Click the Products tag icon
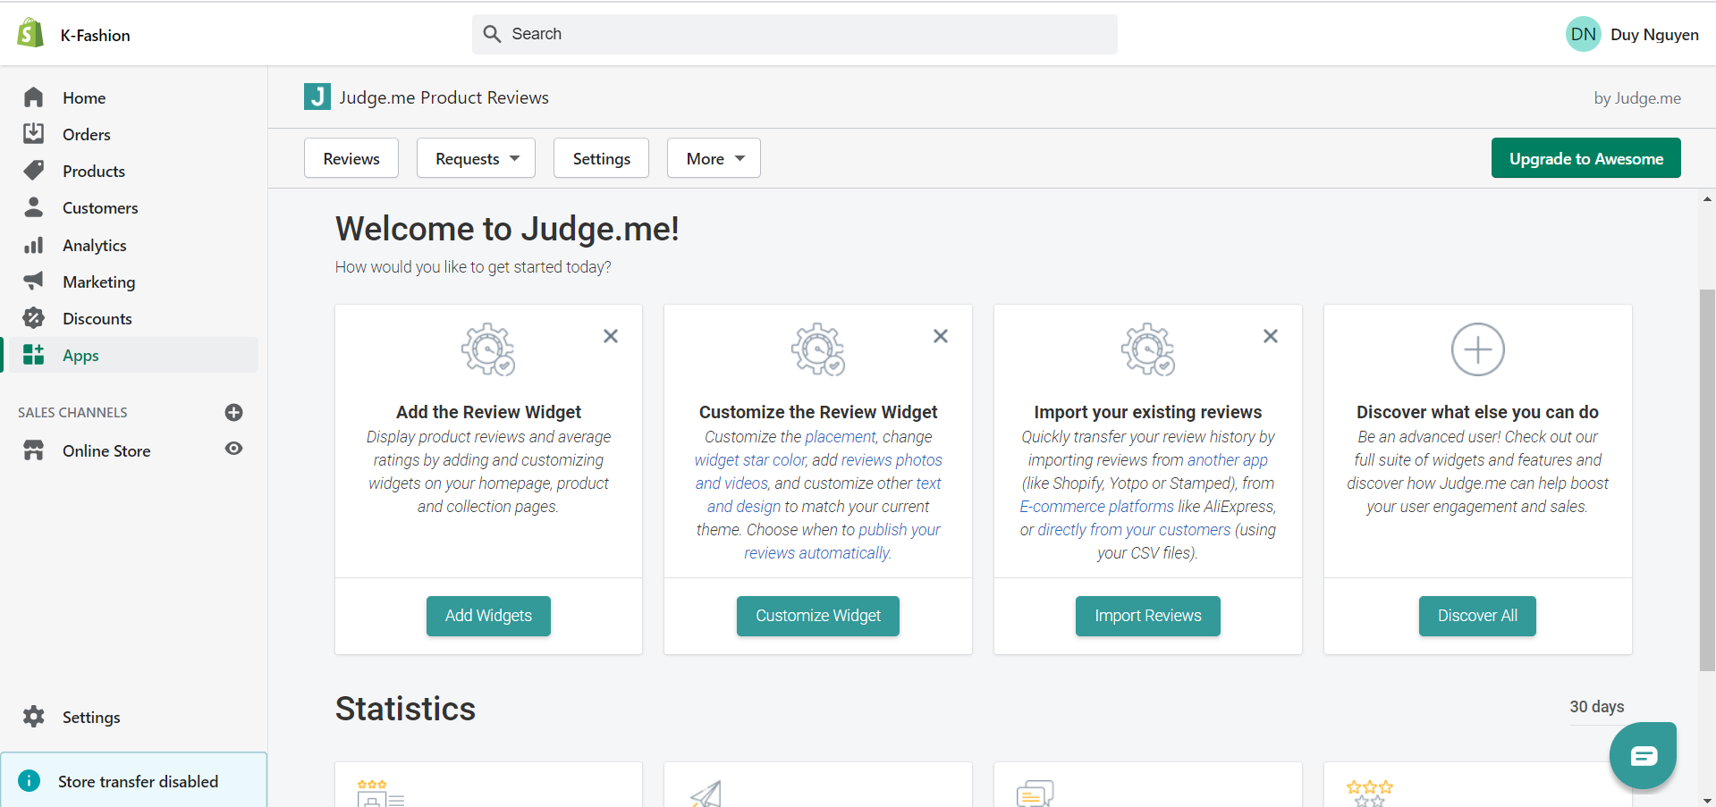The height and width of the screenshot is (807, 1716). point(34,171)
